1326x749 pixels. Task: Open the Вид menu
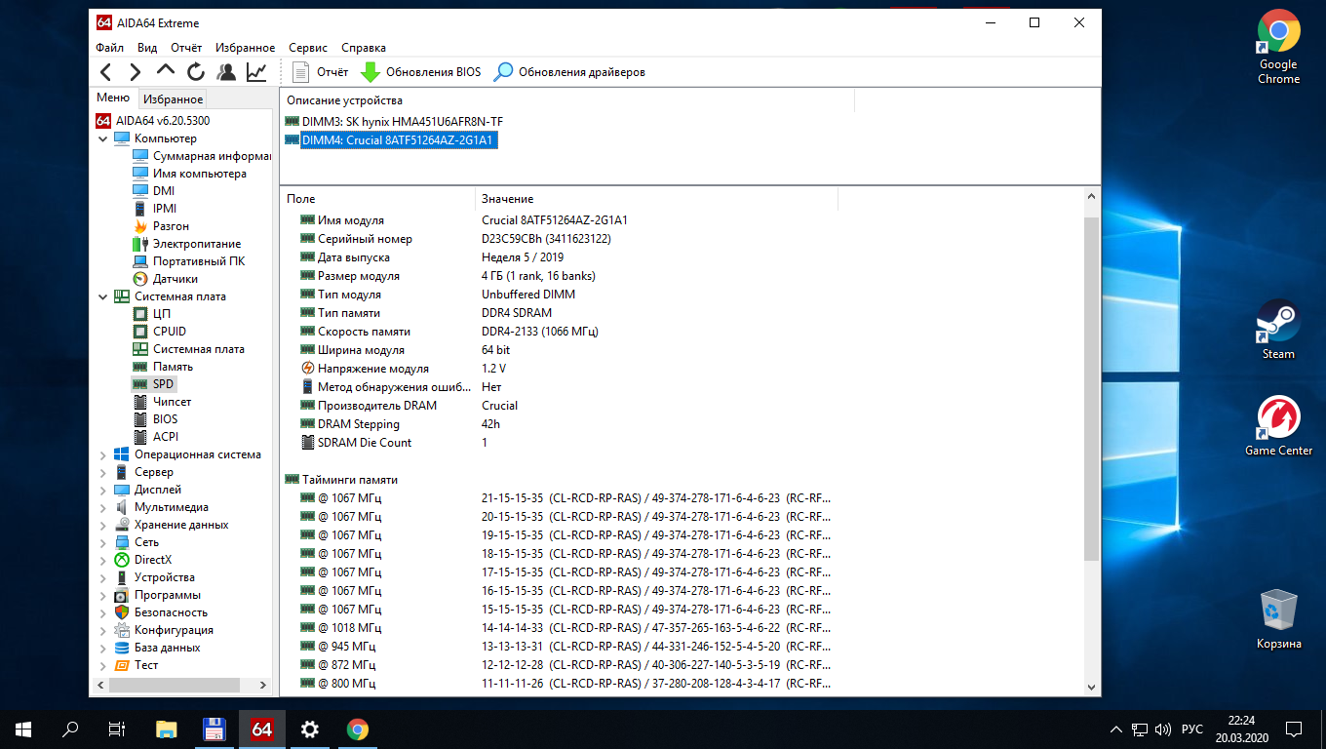click(147, 47)
